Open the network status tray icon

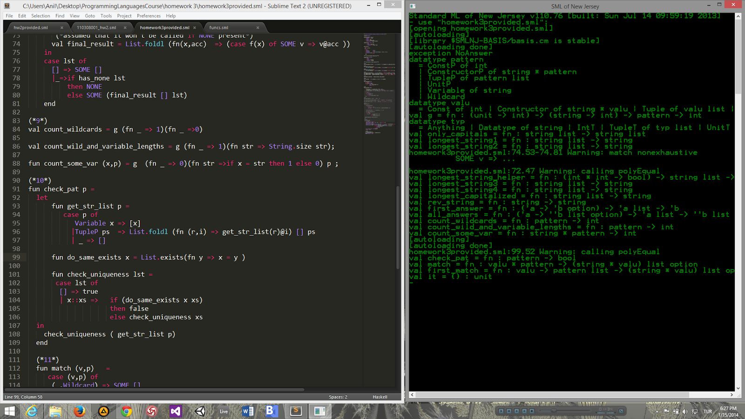click(694, 412)
